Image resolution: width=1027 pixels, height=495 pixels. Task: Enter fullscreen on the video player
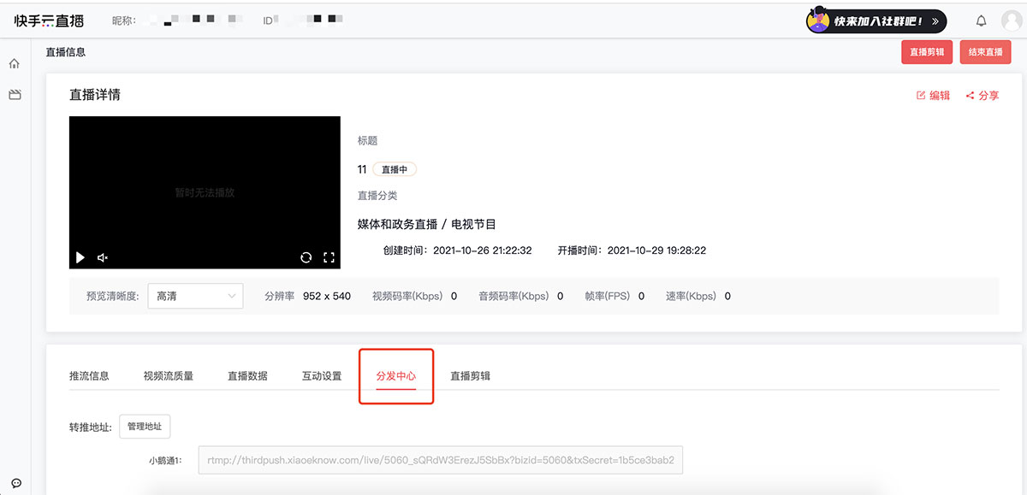[329, 257]
